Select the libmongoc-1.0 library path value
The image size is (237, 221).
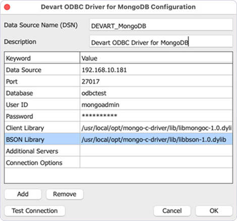[156, 128]
